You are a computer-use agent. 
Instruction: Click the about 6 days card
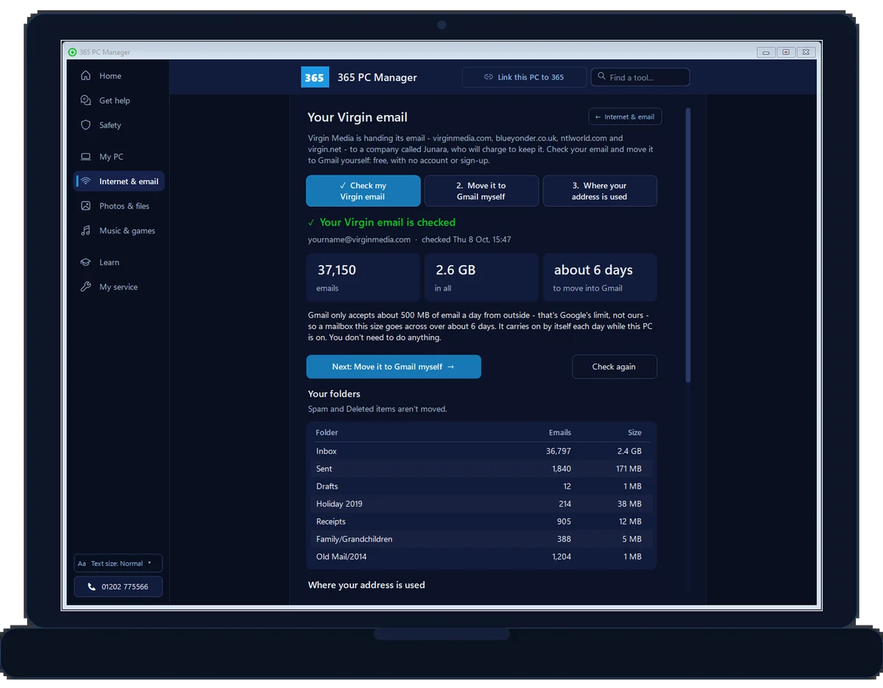(600, 277)
